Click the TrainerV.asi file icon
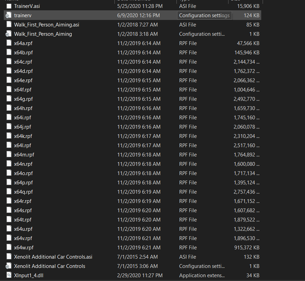The height and width of the screenshot is (281, 305). 9,6
